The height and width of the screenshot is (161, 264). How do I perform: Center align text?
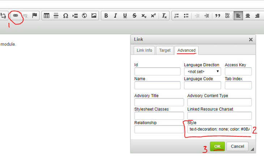click(247, 16)
